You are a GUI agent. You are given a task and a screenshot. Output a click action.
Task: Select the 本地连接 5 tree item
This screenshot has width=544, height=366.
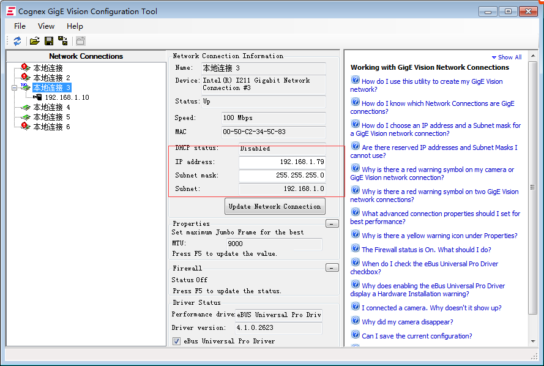click(51, 117)
